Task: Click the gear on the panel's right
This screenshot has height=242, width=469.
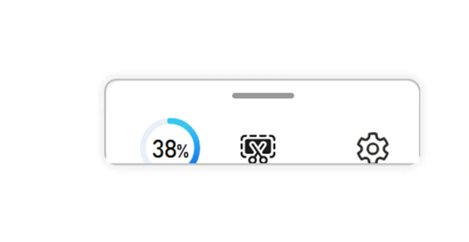Action: (373, 148)
